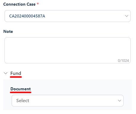Click the chevron arrow in Connection Case field
This screenshot has height=114, width=136.
click(x=127, y=16)
